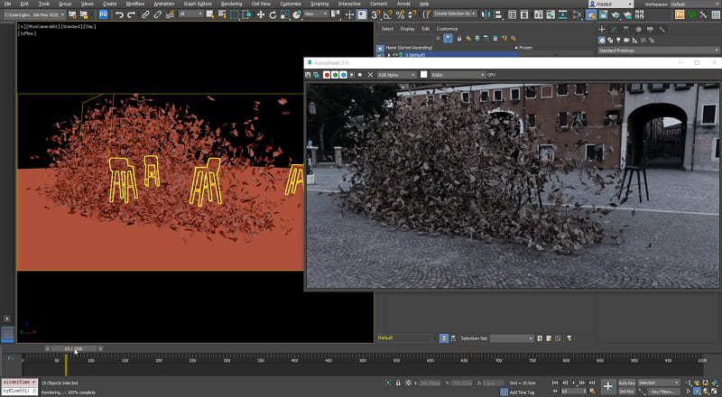Toggle visibility eye of 0 (default) layer
The image size is (722, 397).
point(394,55)
